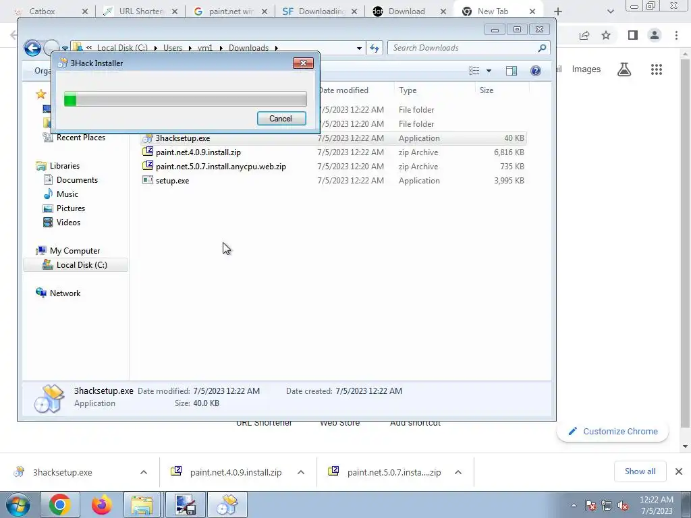Open Videos library
Viewport: 691px width, 518px height.
pyautogui.click(x=68, y=223)
